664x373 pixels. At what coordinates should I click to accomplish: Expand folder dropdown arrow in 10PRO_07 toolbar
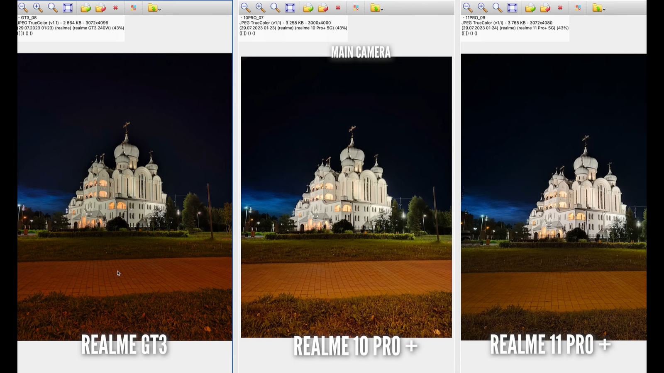point(382,9)
